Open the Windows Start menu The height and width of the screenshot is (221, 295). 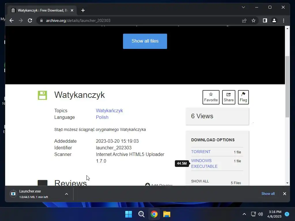tap(128, 214)
